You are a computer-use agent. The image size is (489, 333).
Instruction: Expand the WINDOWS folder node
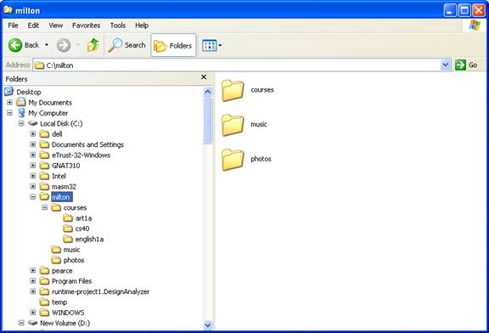click(33, 312)
